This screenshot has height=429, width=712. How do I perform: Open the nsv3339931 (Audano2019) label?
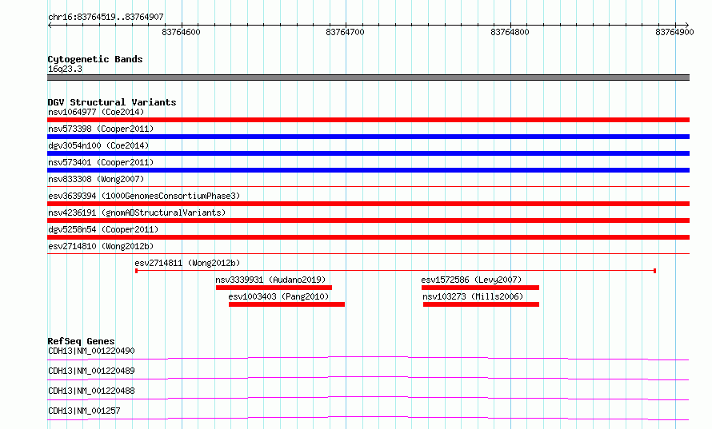click(x=270, y=280)
